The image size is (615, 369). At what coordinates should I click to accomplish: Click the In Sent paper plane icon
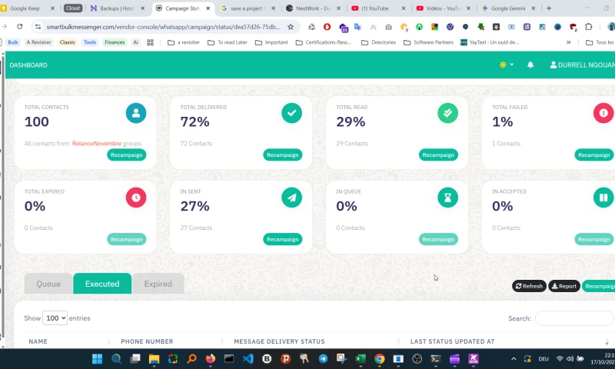pyautogui.click(x=291, y=198)
